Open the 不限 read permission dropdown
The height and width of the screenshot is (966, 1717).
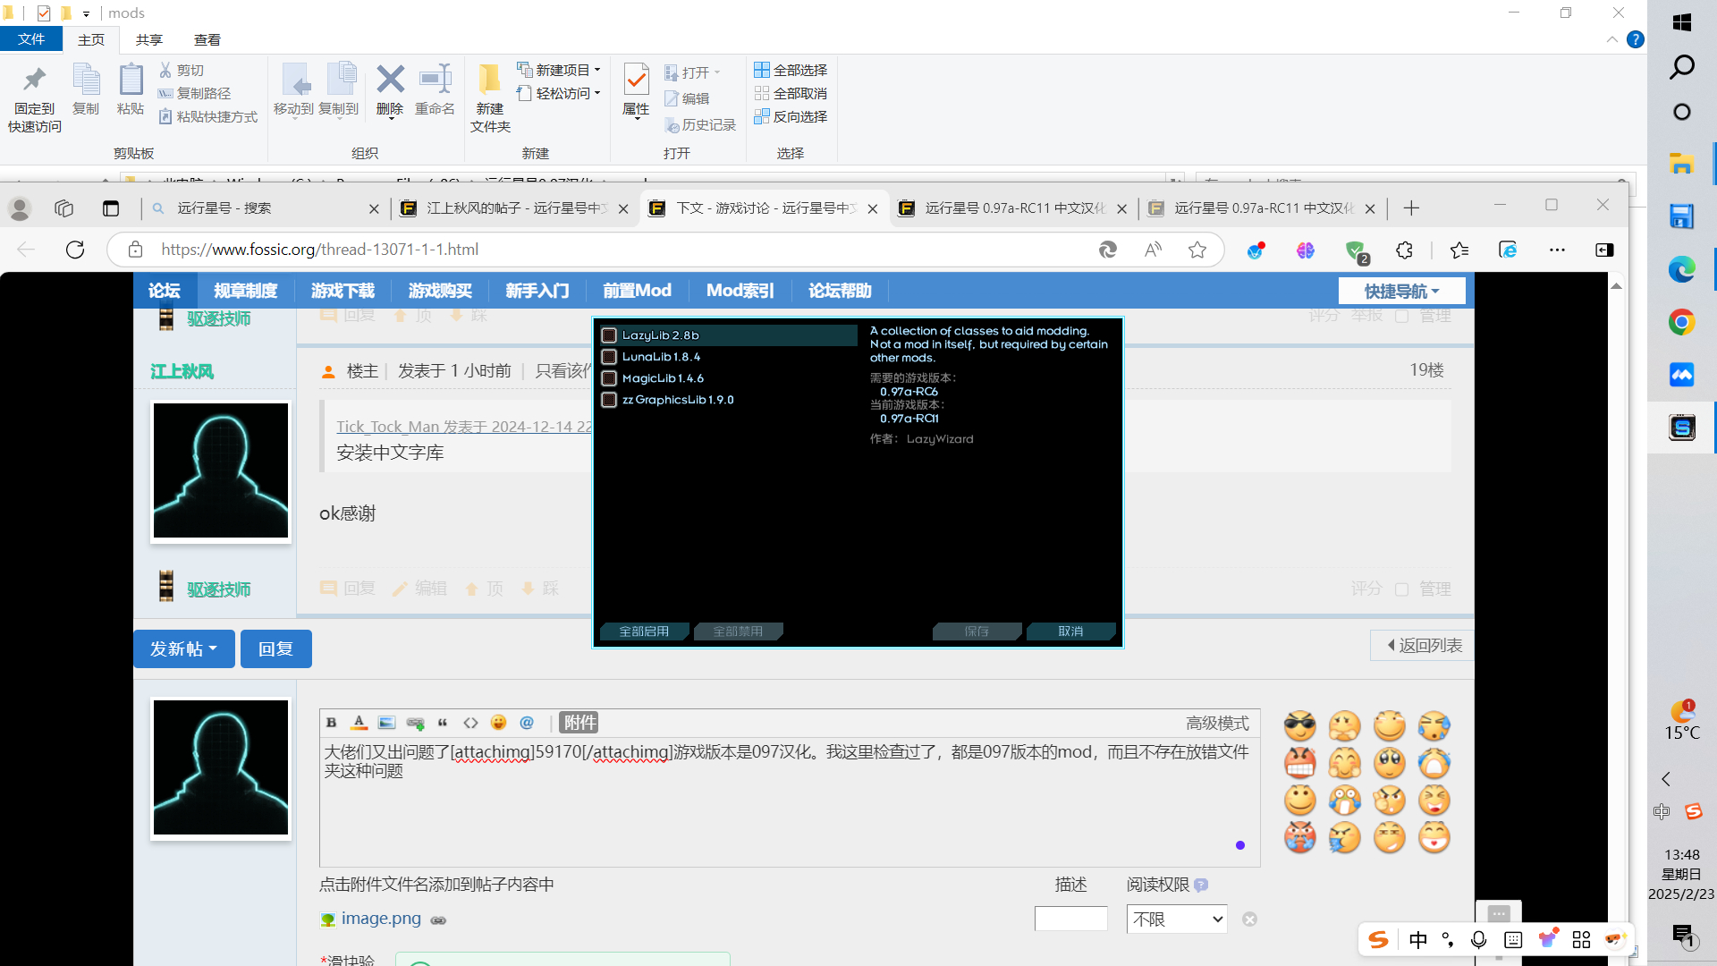(x=1177, y=919)
